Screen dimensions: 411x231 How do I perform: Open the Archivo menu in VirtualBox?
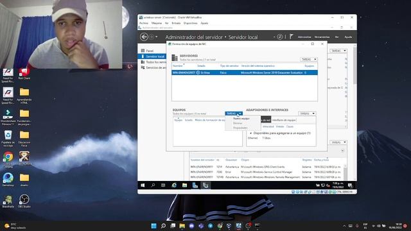click(x=144, y=23)
